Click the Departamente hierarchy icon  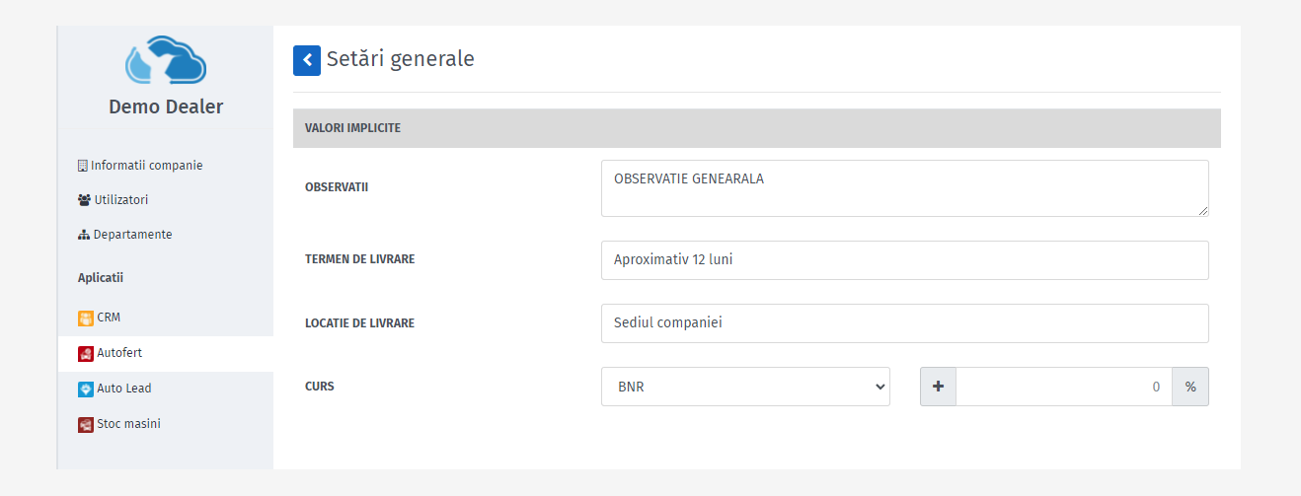click(84, 235)
